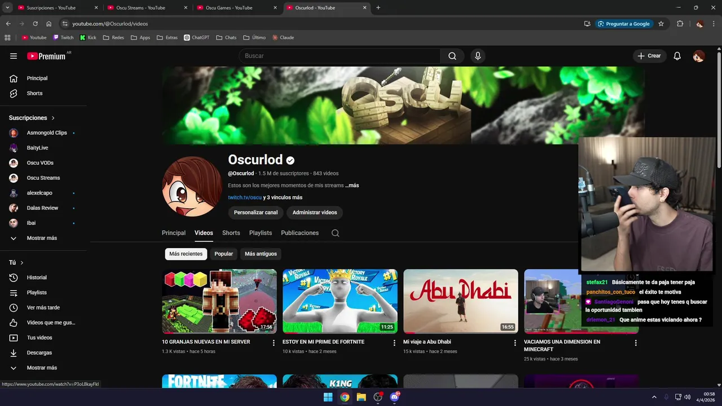Open the Windows Start menu

point(328,397)
